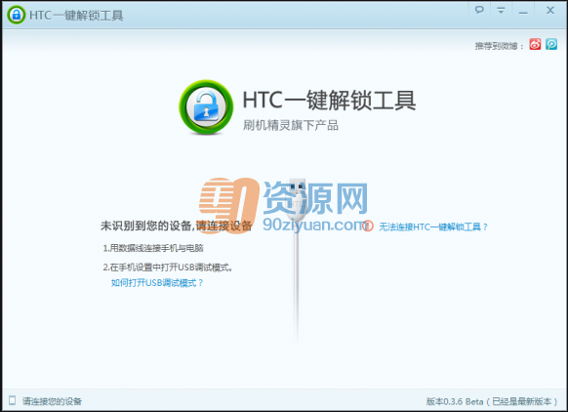
Task: Open 如何打开USB调试模式? link
Action: click(157, 283)
